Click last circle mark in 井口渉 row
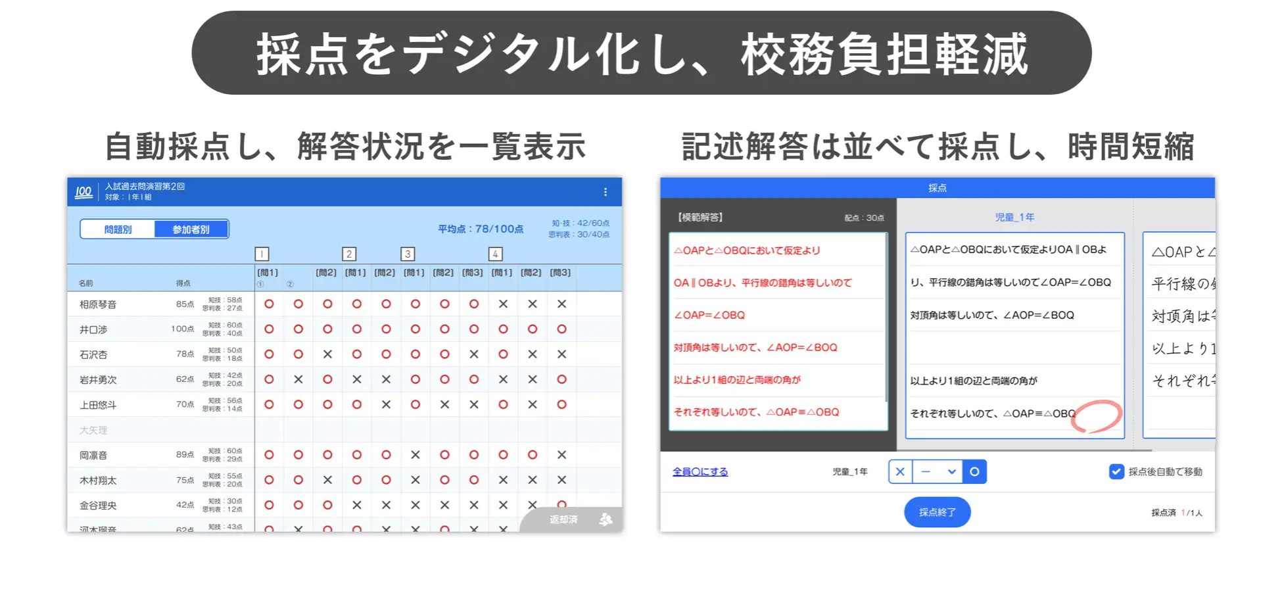 (x=561, y=329)
